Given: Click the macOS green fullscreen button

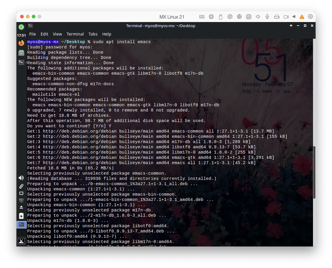Looking at the screenshot, I should point(34,17).
